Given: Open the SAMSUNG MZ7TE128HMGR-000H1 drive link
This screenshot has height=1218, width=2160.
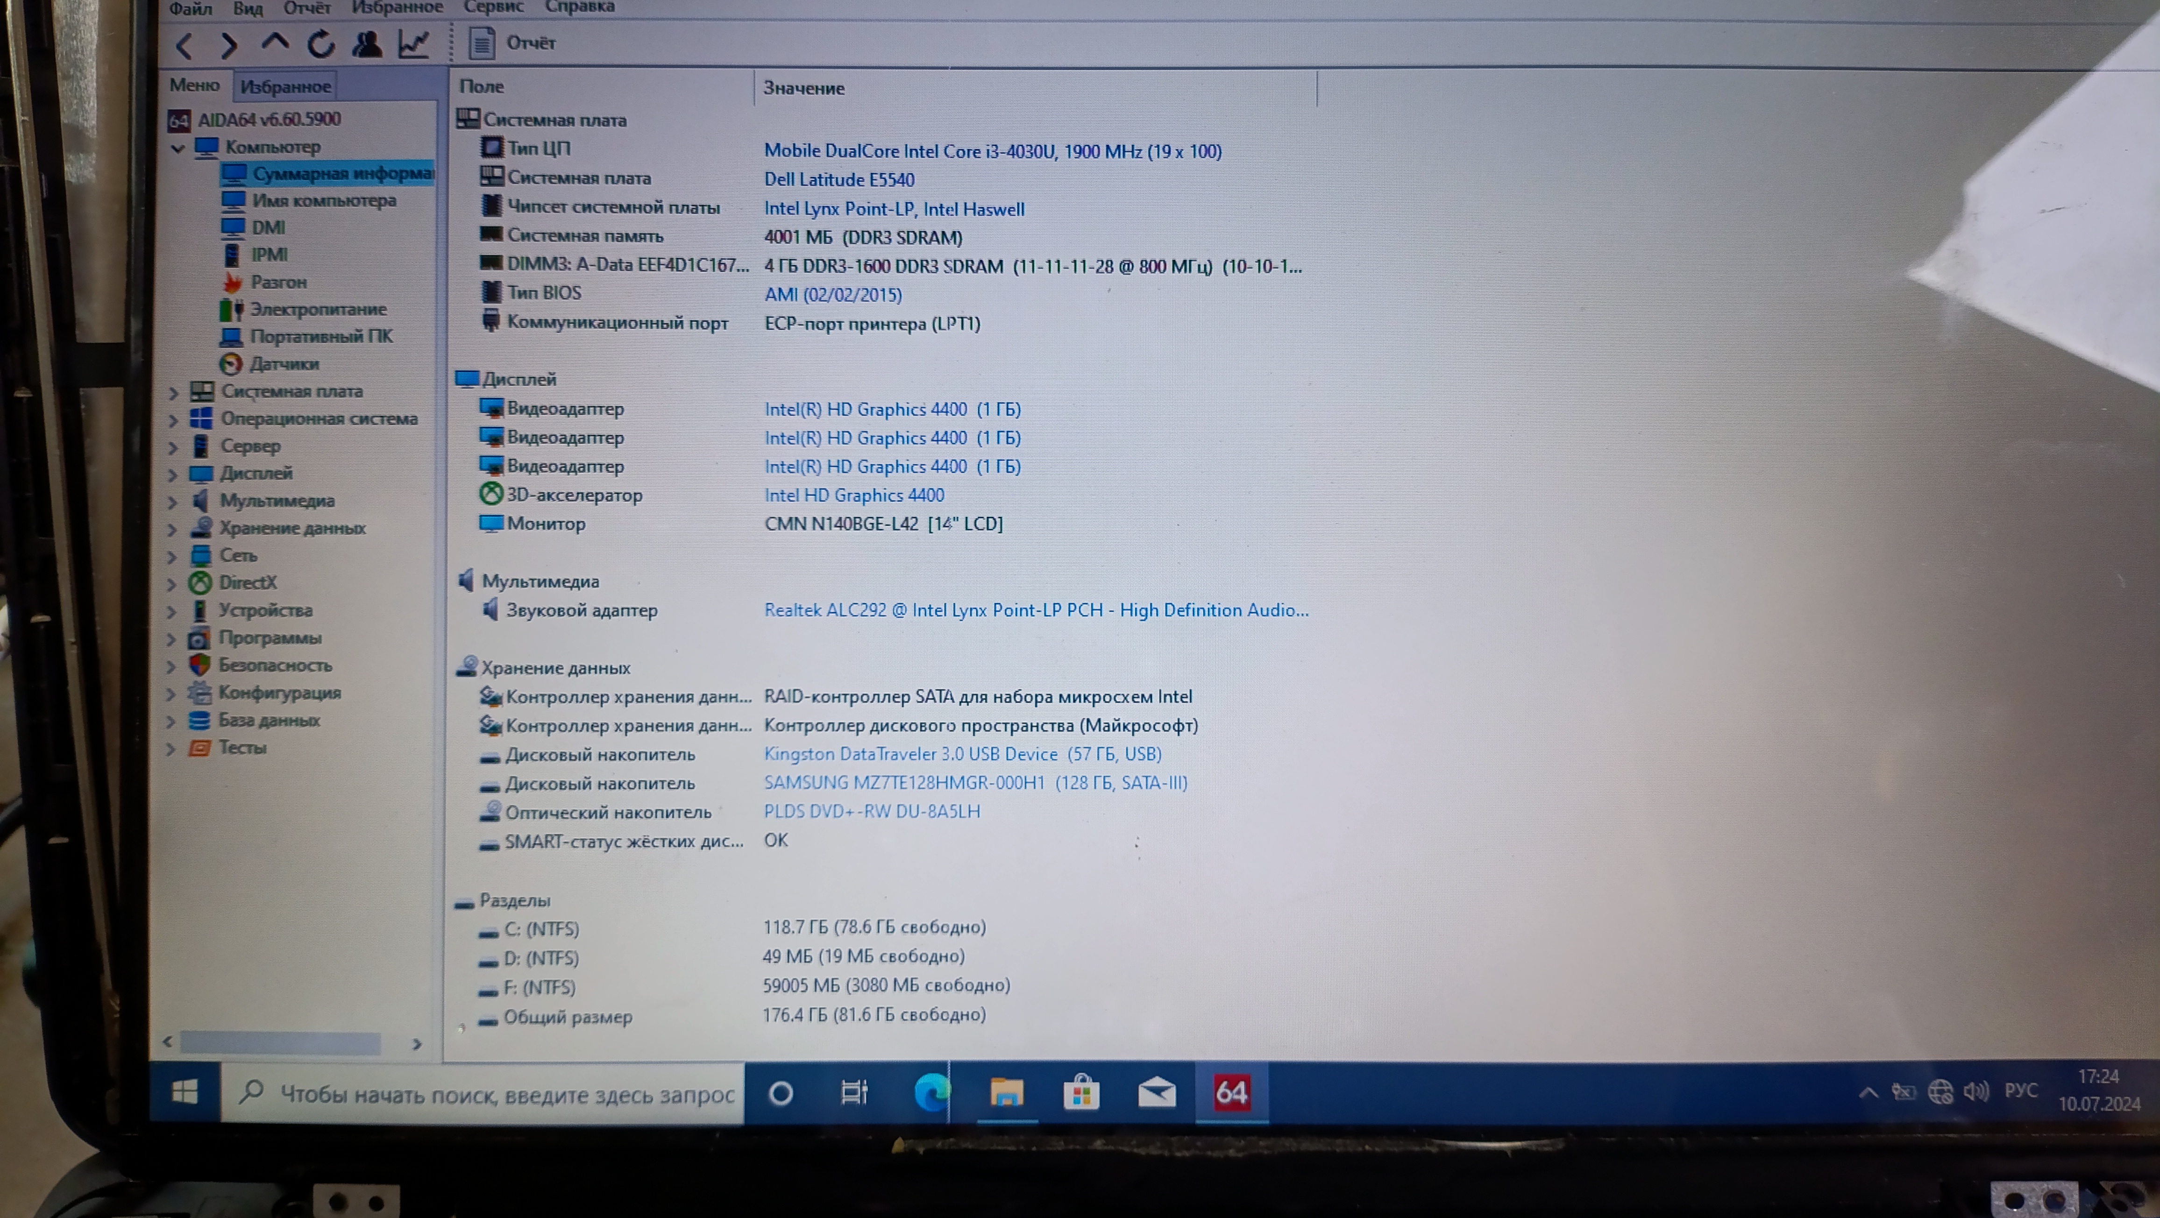Looking at the screenshot, I should coord(975,782).
